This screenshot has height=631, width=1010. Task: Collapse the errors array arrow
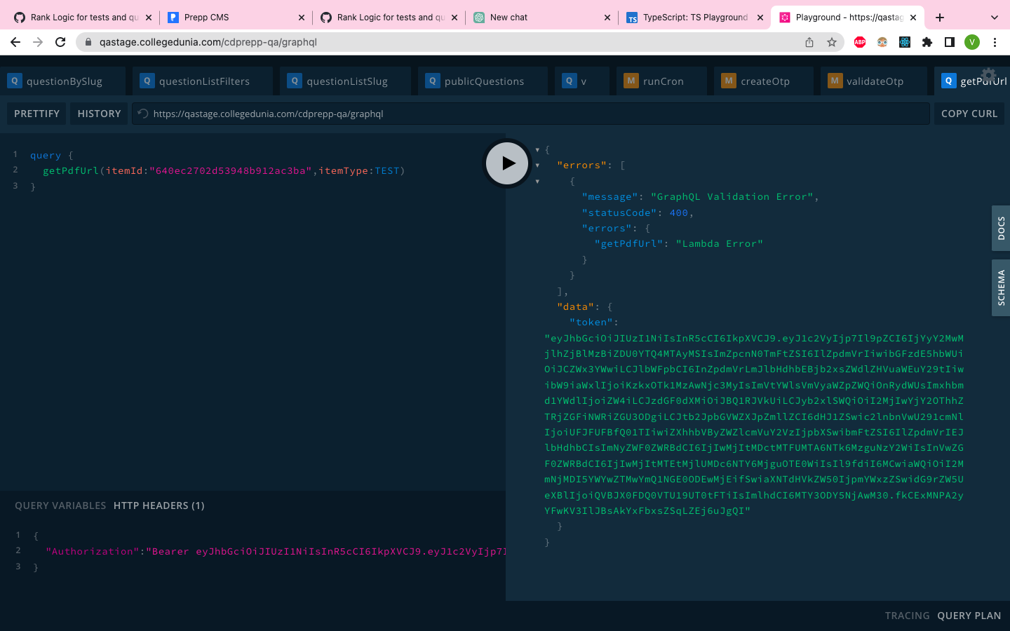point(538,165)
